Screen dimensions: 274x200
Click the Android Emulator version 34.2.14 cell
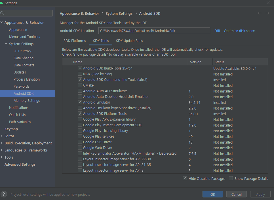pos(194,103)
